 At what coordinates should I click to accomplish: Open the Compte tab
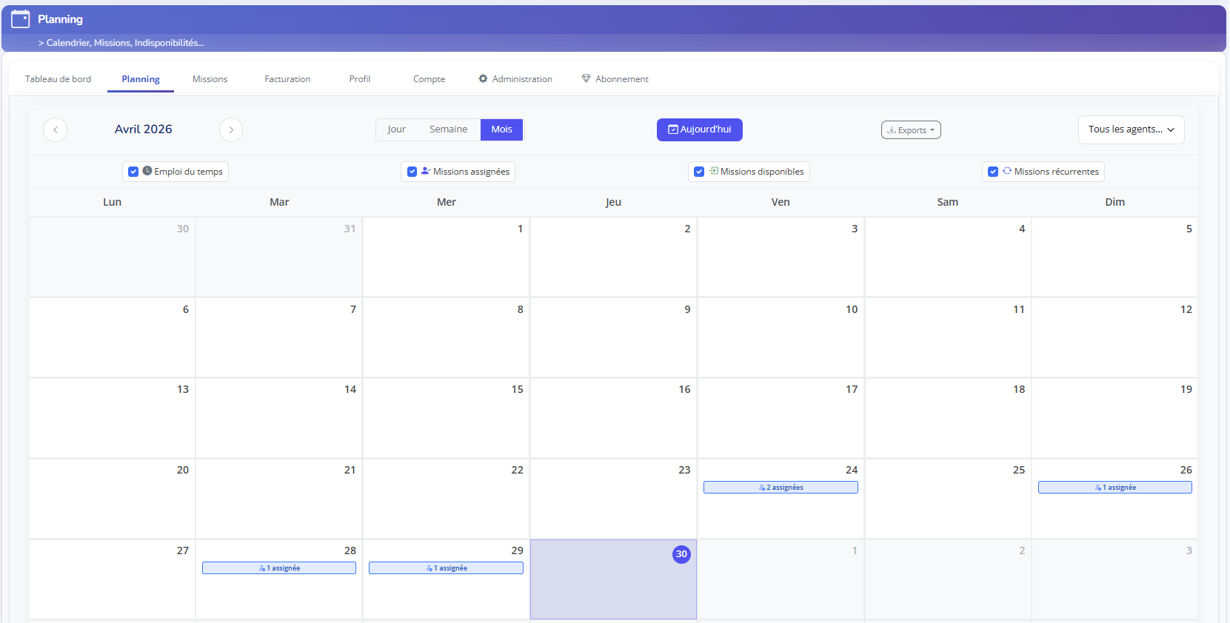click(429, 79)
